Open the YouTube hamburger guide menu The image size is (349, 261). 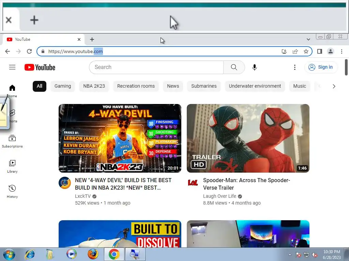coord(12,67)
